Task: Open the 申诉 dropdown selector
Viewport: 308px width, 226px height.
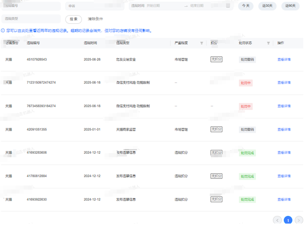Action: click(x=94, y=6)
